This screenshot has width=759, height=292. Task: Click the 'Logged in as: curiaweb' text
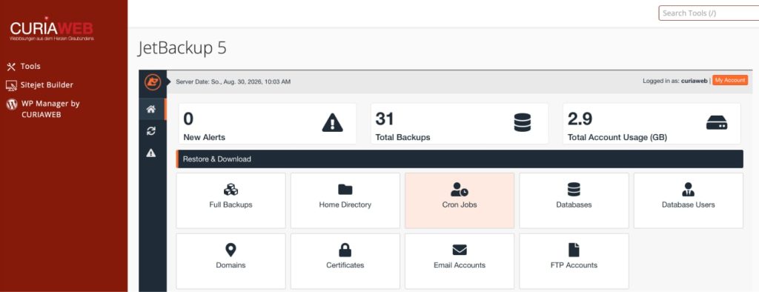tap(675, 81)
